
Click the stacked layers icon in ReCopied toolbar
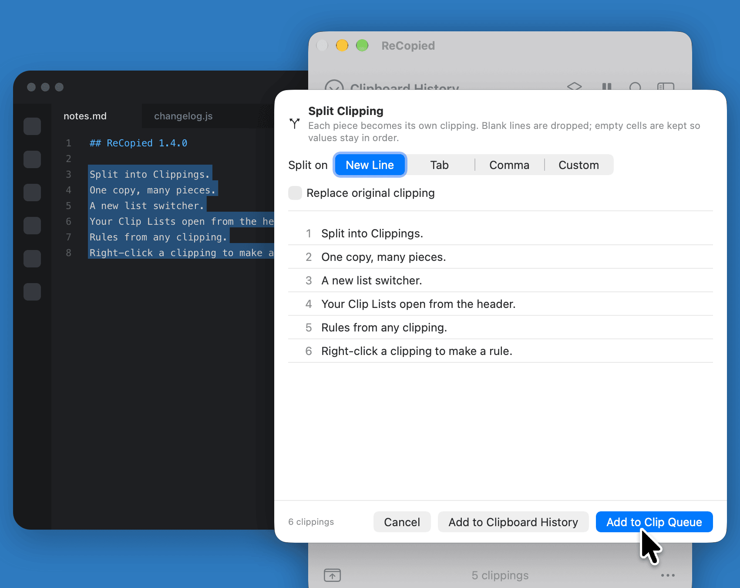click(575, 86)
